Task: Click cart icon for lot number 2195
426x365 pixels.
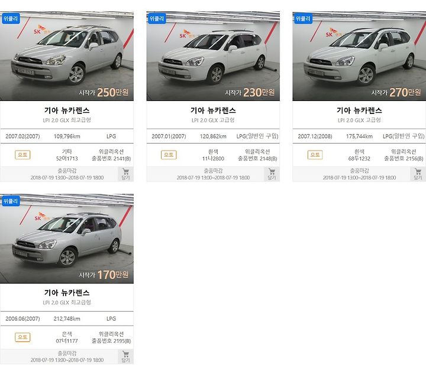Action: coord(125,357)
